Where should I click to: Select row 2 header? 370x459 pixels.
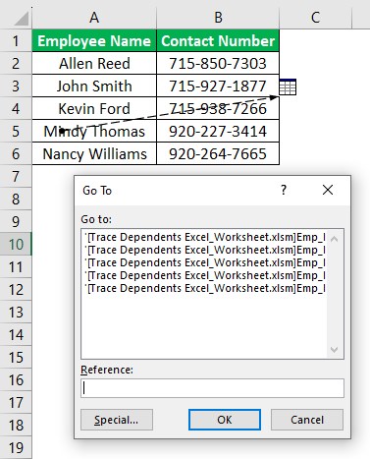point(16,64)
